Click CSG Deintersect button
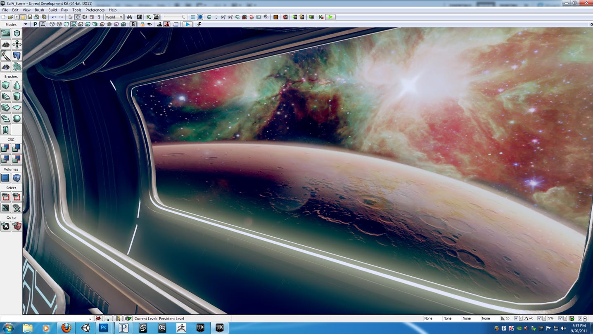This screenshot has height=334, width=593. pos(17,159)
